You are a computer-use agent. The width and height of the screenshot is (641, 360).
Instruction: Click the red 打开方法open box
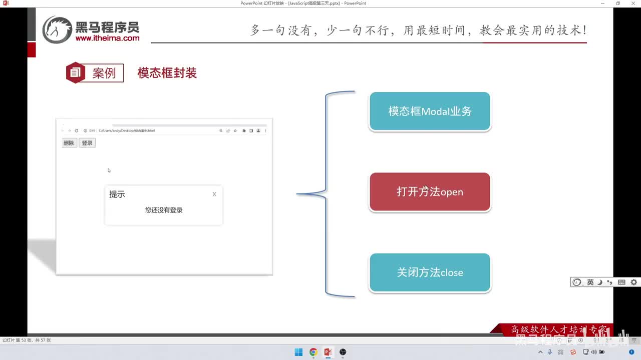coord(430,192)
